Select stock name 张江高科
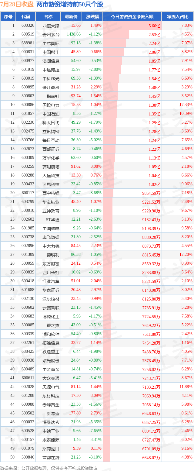 click(x=51, y=88)
